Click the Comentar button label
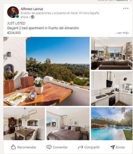 click(x=60, y=147)
